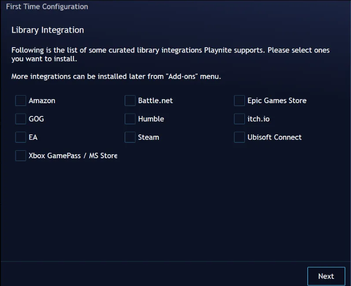Tick the Steam checkbox
Screen dimensions: 351x286
click(130, 137)
